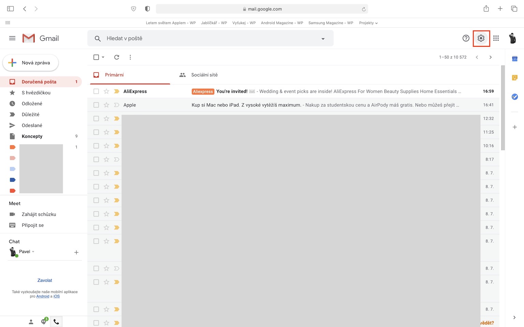Click the Zavolat call link
524x327 pixels.
point(45,280)
